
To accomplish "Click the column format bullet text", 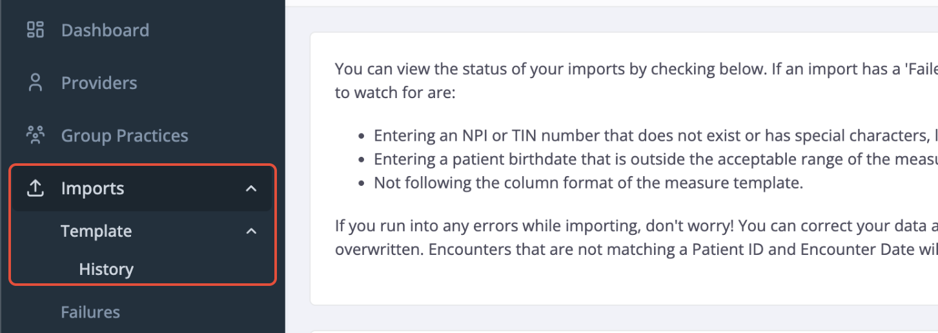I will [x=589, y=183].
